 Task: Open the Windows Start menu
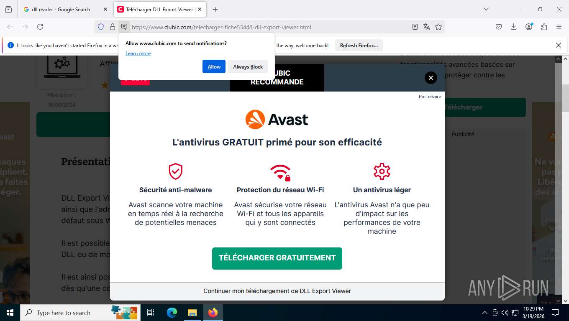(10, 313)
